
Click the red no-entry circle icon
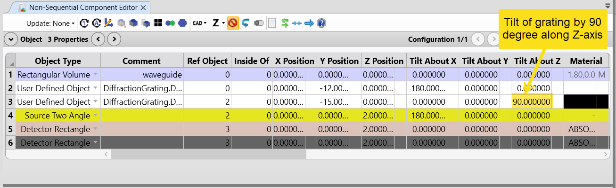232,23
